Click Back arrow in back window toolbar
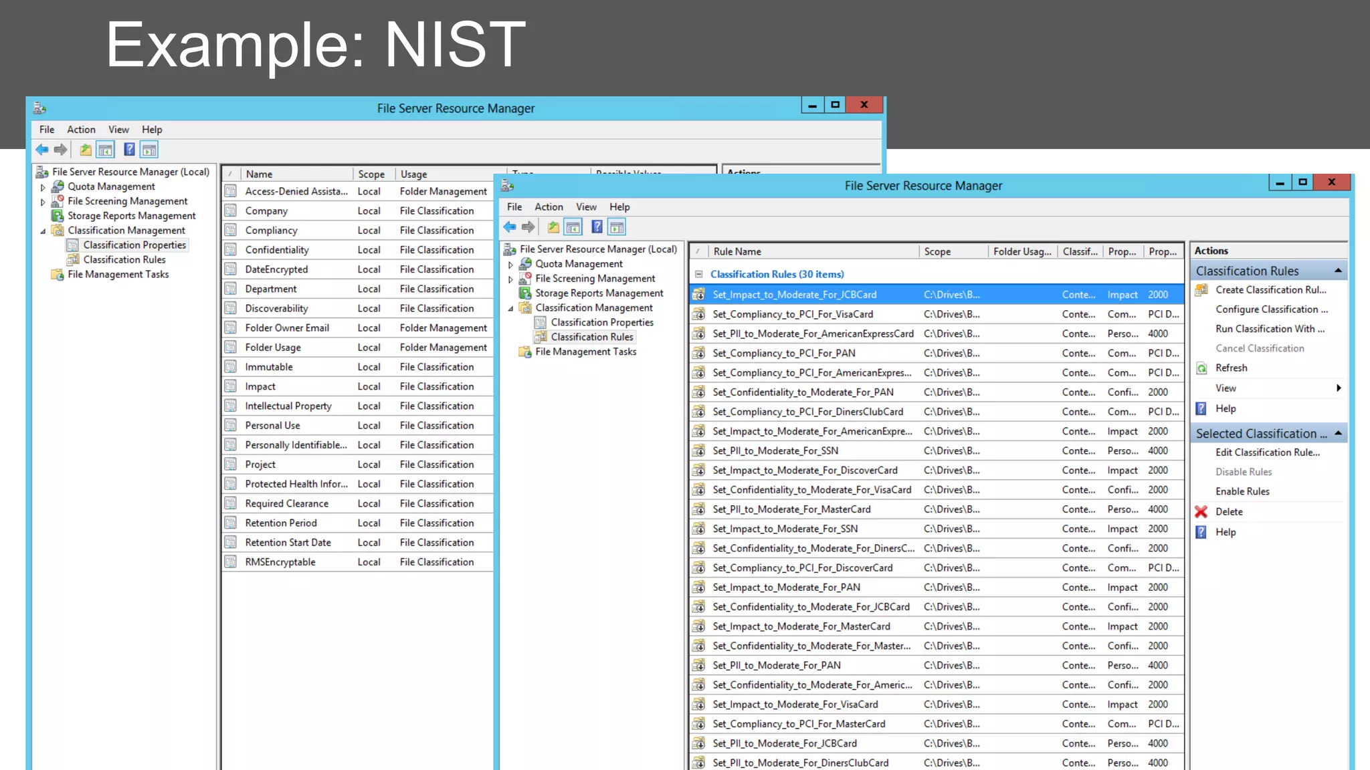This screenshot has width=1370, height=770. 42,150
